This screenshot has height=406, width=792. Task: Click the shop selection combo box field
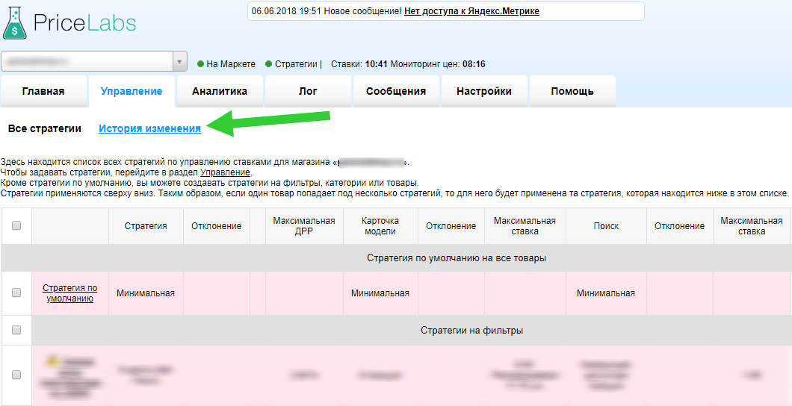(x=86, y=62)
